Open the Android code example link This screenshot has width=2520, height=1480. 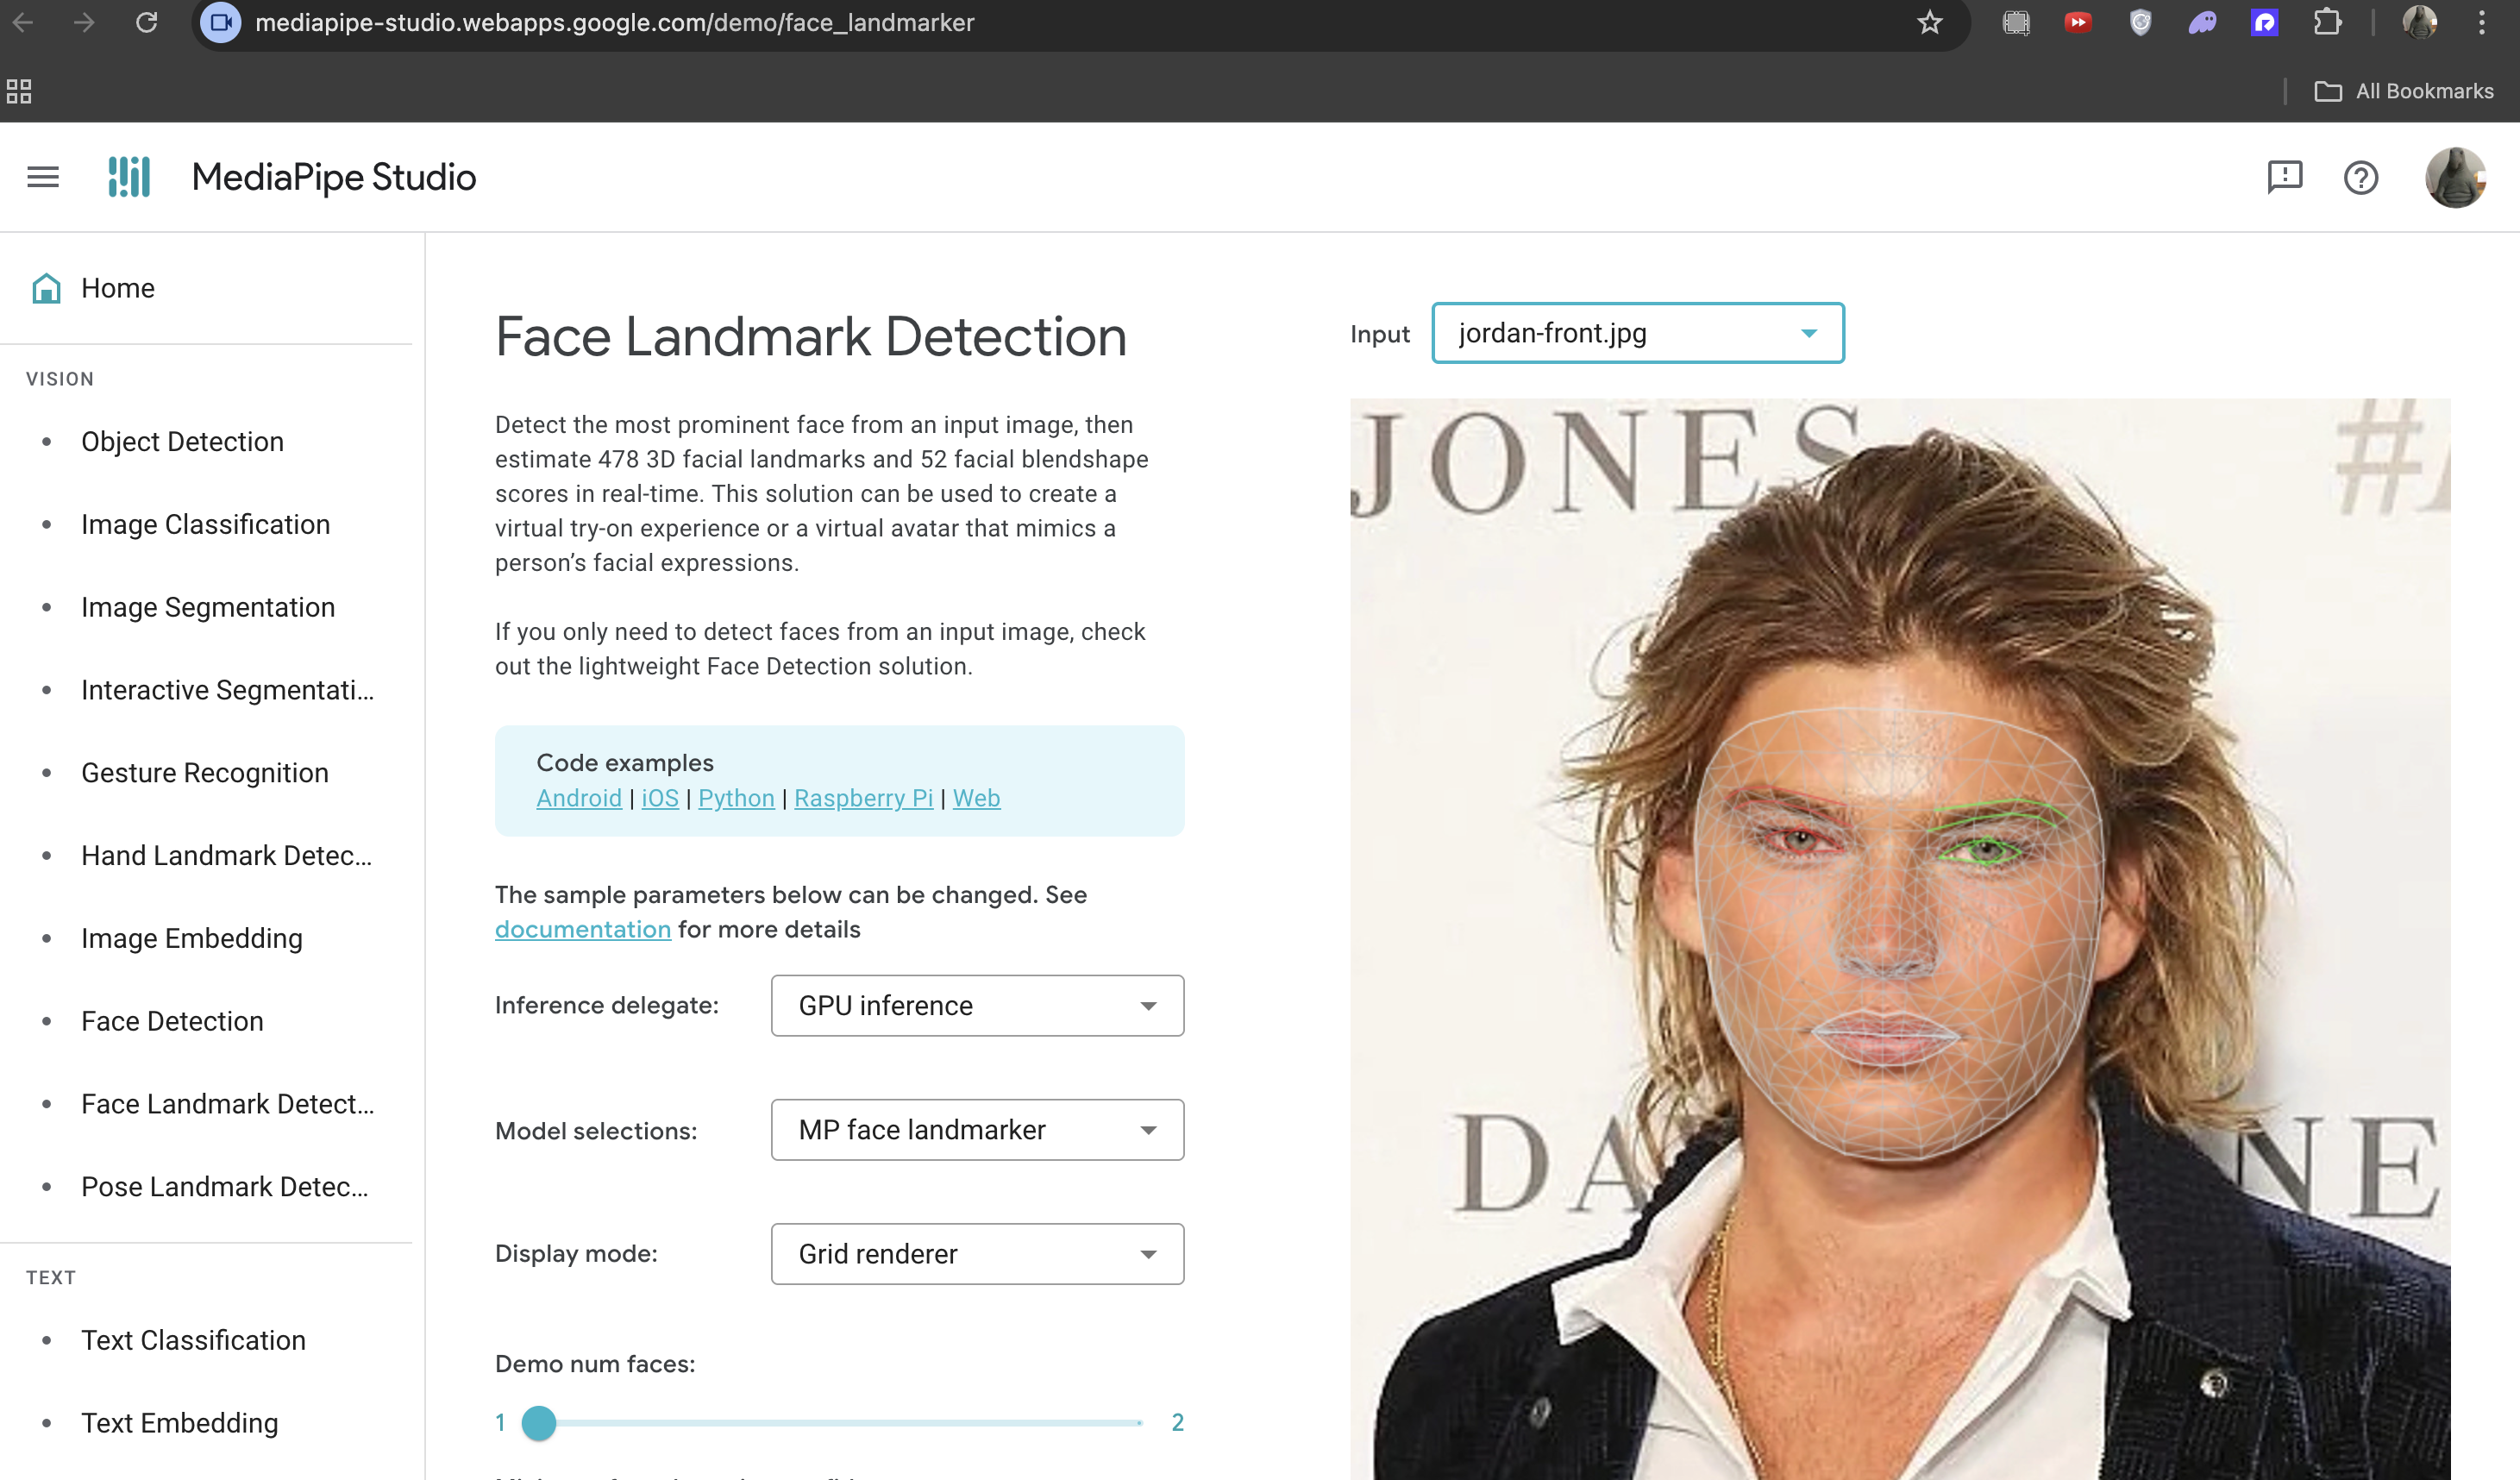pyautogui.click(x=579, y=798)
